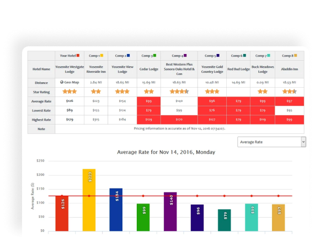The height and width of the screenshot is (237, 331).
Task: Click the Geo Map link
Action: tap(70, 82)
